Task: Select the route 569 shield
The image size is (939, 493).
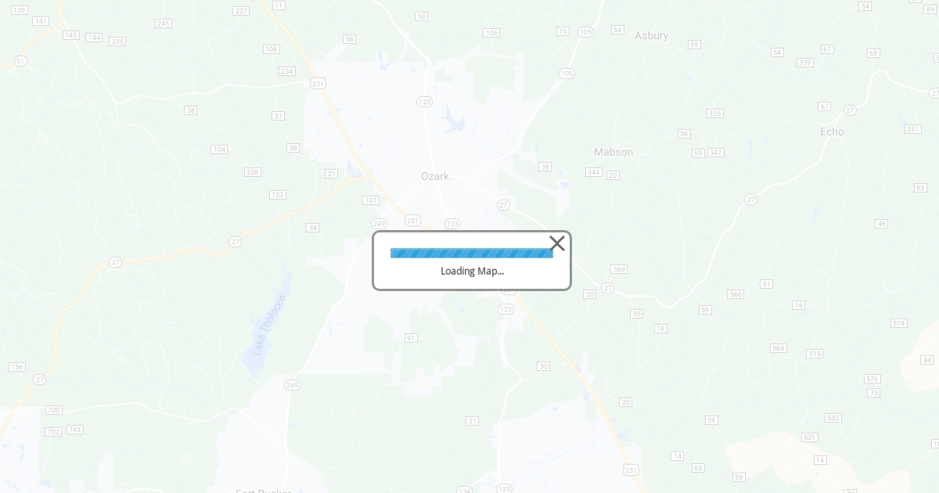Action: (619, 269)
